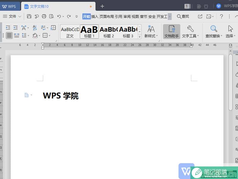Click the borders grid icon

(45, 36)
